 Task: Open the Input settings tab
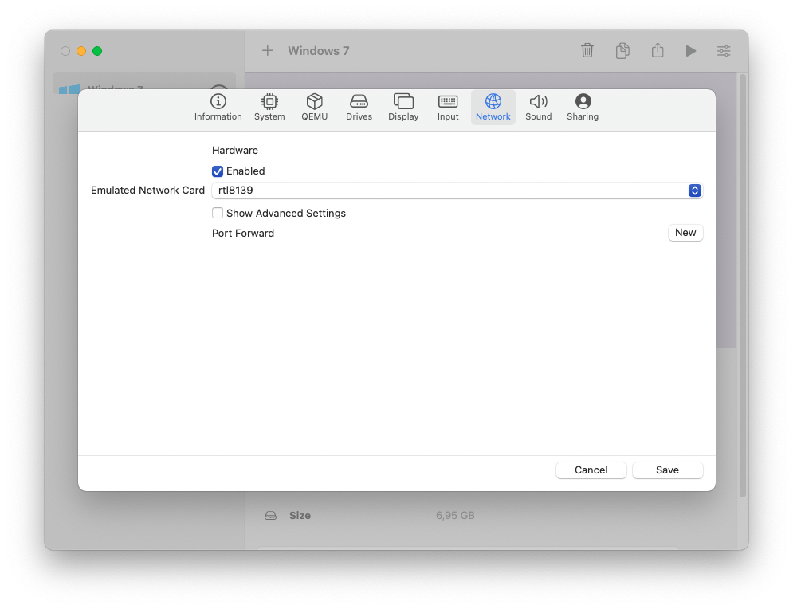pyautogui.click(x=448, y=108)
